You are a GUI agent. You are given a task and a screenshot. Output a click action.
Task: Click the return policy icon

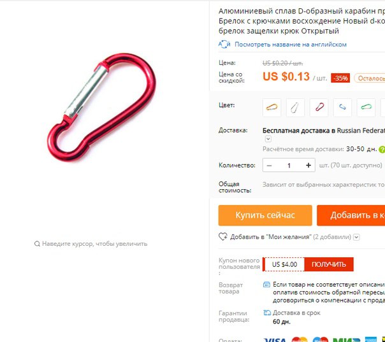(266, 285)
